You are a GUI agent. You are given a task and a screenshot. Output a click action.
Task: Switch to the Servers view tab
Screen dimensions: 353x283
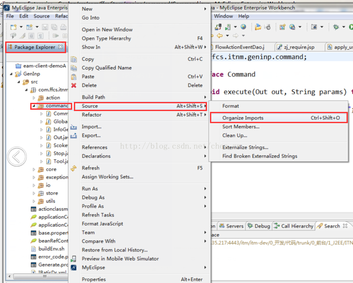click(x=232, y=226)
